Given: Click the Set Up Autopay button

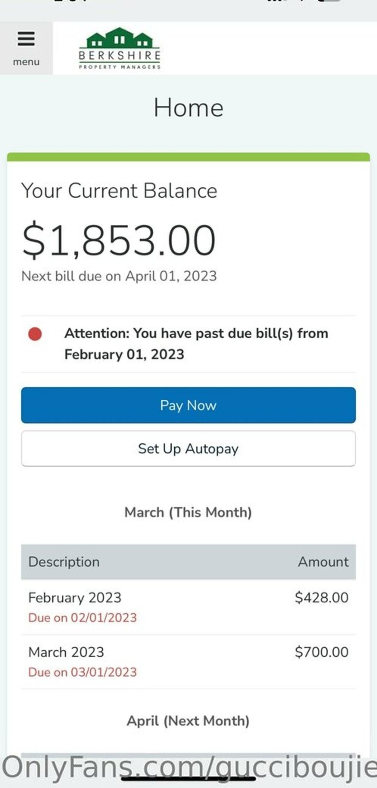Looking at the screenshot, I should [188, 448].
